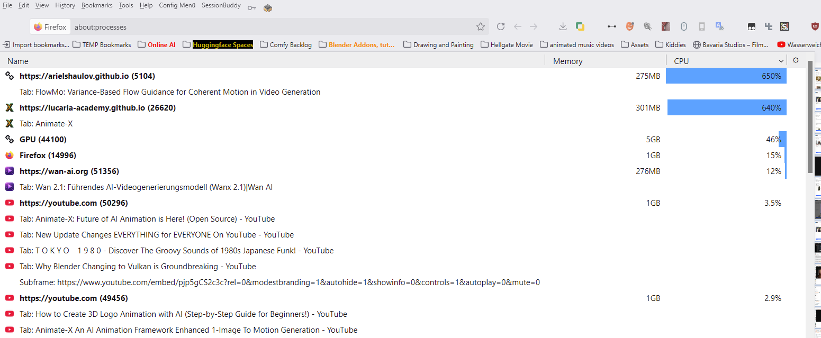821x338 pixels.
Task: Click the wan-ai.org process favicon
Action: pos(10,171)
